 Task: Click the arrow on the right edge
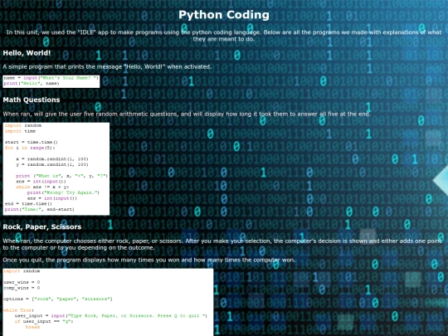coord(441,181)
